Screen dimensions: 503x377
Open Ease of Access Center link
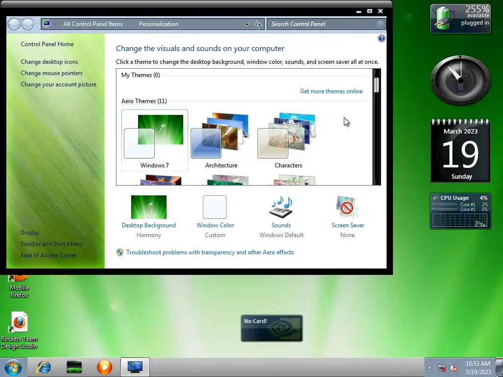click(x=49, y=255)
